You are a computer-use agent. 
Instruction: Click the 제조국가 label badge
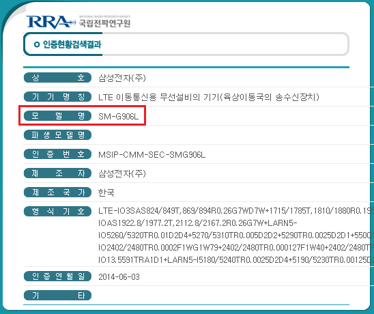pos(57,192)
